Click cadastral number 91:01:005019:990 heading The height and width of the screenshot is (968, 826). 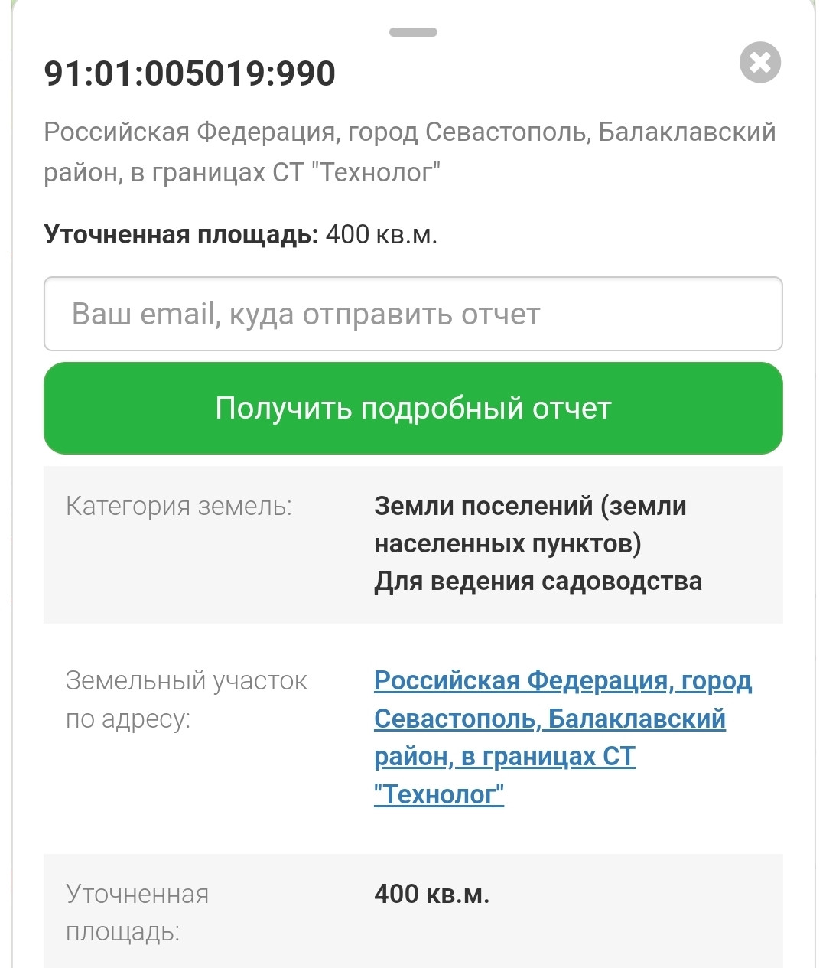(190, 73)
